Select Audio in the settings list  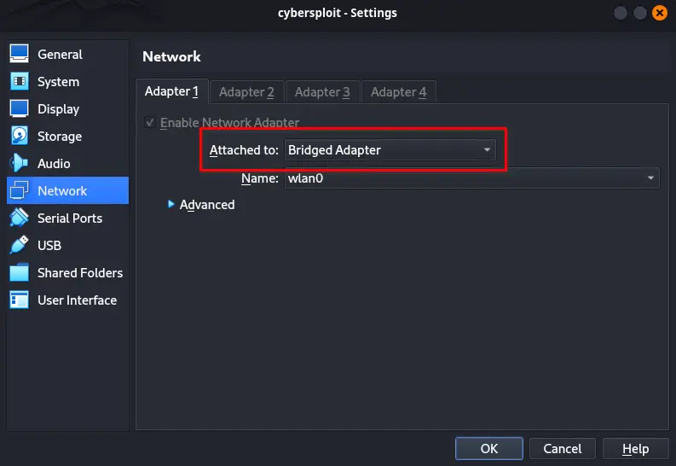pos(67,163)
